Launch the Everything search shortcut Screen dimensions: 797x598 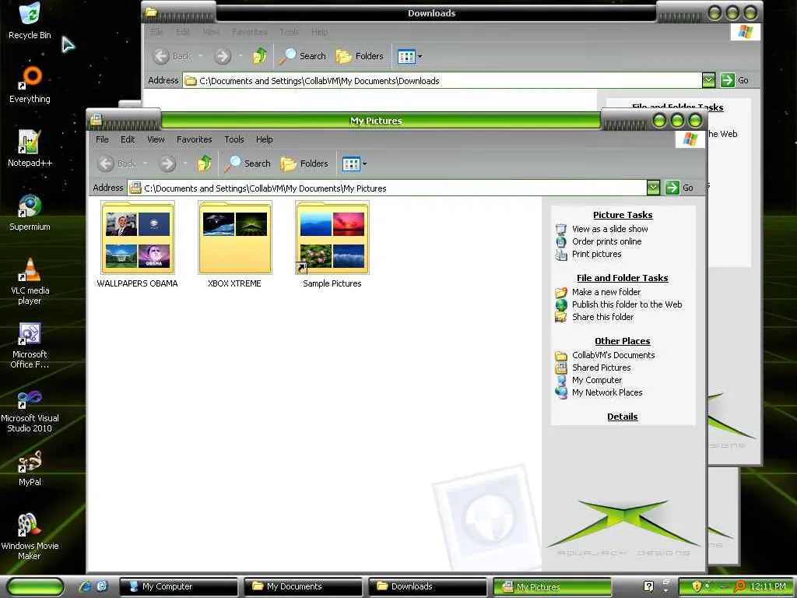pos(30,84)
